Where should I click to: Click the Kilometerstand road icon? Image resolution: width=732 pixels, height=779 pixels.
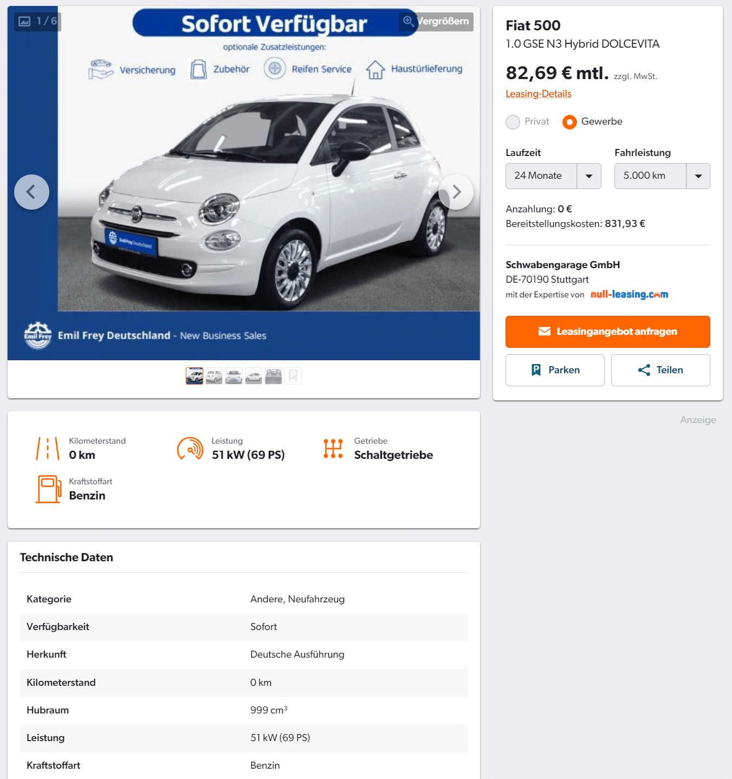48,449
